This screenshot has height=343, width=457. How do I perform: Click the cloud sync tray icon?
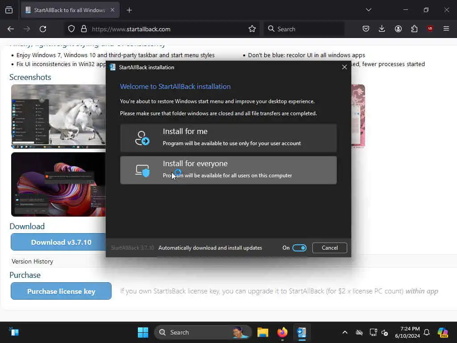pos(359,332)
